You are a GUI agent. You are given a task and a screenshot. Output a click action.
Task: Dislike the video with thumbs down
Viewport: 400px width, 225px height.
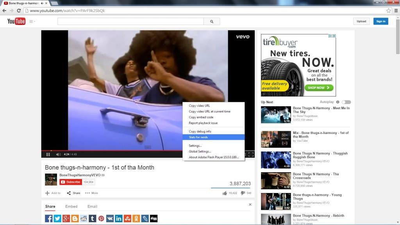pyautogui.click(x=243, y=193)
